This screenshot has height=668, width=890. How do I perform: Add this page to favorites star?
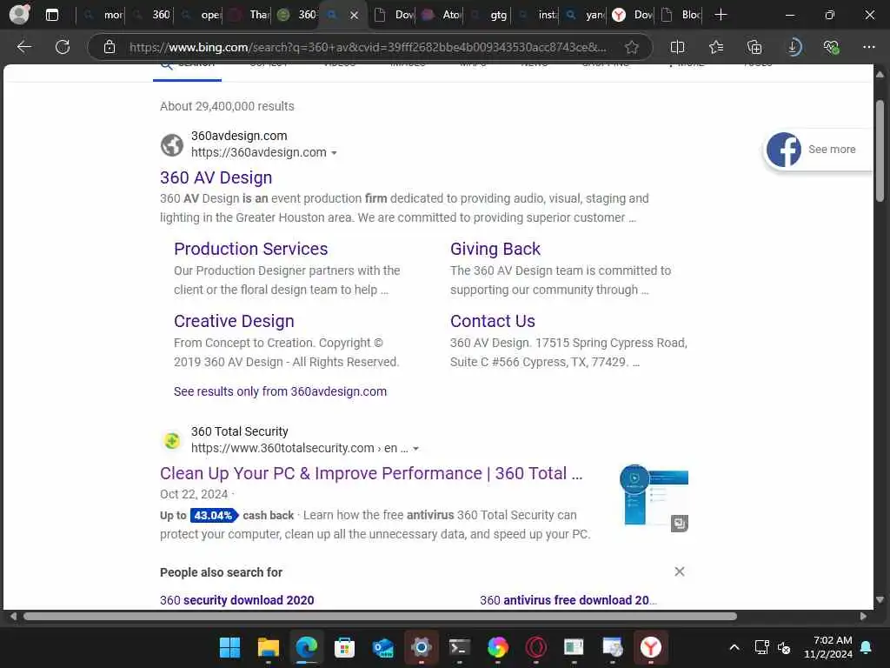(x=631, y=47)
